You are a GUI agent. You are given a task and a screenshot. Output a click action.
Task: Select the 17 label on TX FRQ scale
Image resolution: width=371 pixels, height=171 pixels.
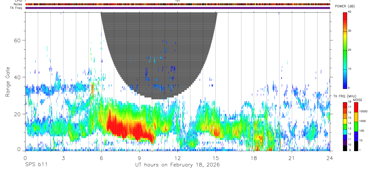coord(349,107)
